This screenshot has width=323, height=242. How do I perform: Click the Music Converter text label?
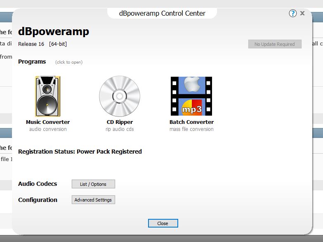[x=48, y=122]
